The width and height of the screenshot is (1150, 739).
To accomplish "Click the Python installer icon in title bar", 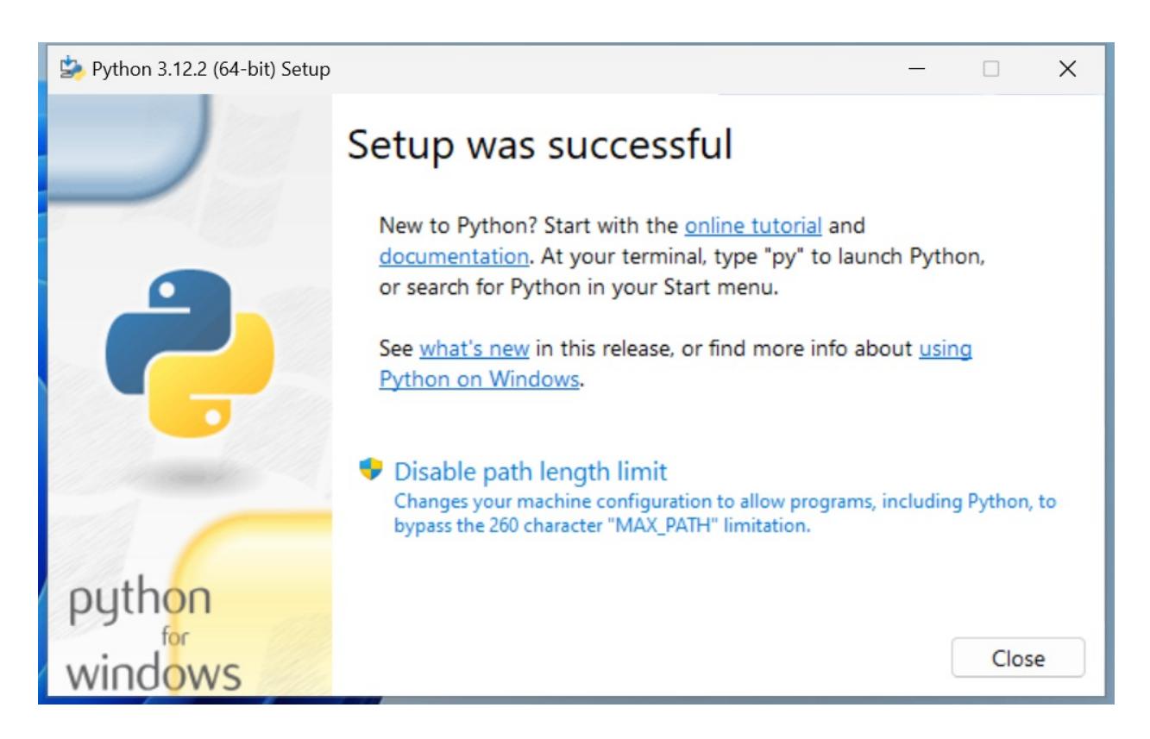I will point(75,69).
